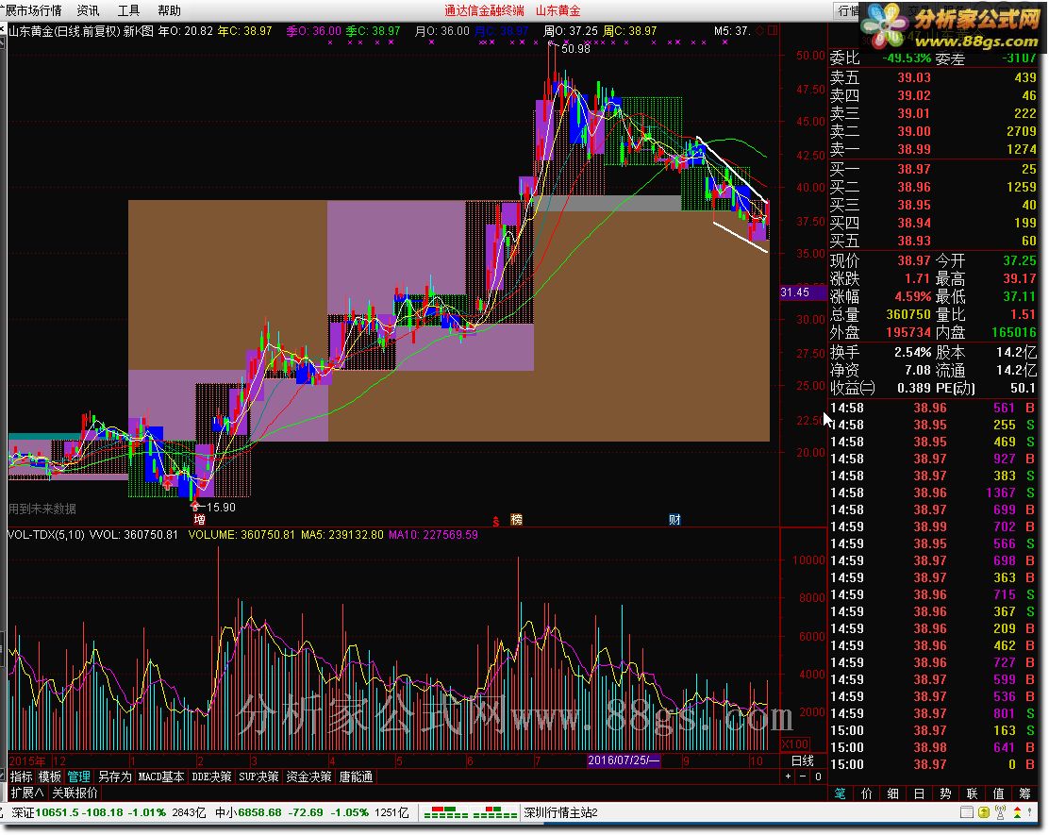Viewport: 1049px width, 835px height.
Task: Click the 卖一 38.99 ask row
Action: [x=933, y=149]
